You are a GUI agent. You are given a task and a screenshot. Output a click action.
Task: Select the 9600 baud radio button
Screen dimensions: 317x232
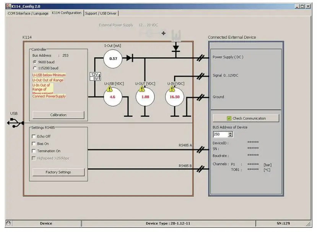click(35, 62)
